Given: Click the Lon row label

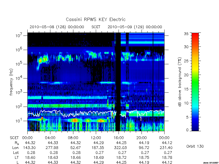Looking at the screenshot, I should (16, 148).
